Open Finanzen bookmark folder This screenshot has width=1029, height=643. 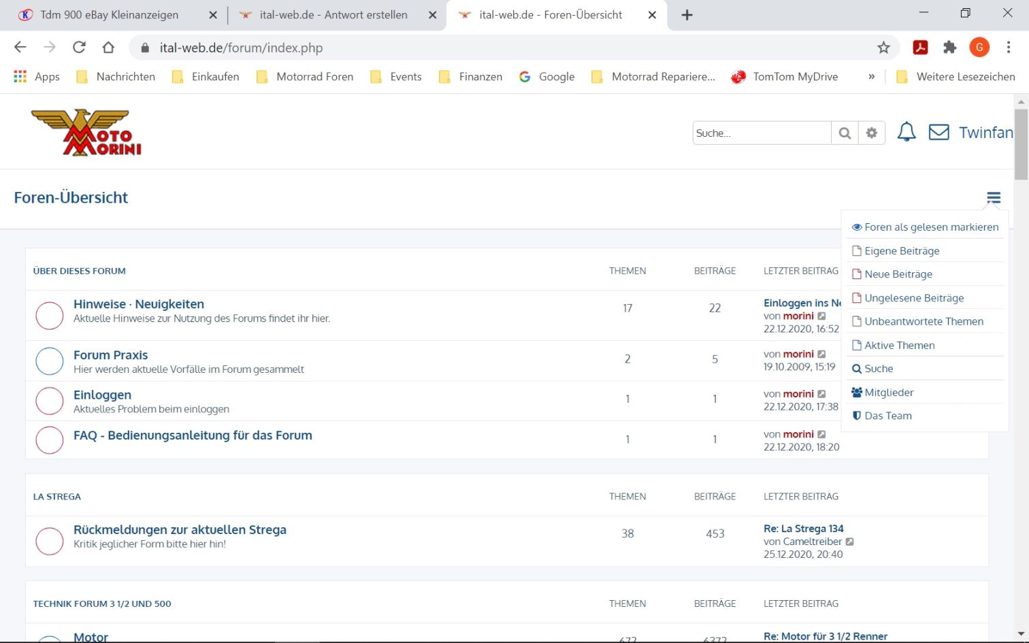point(471,77)
